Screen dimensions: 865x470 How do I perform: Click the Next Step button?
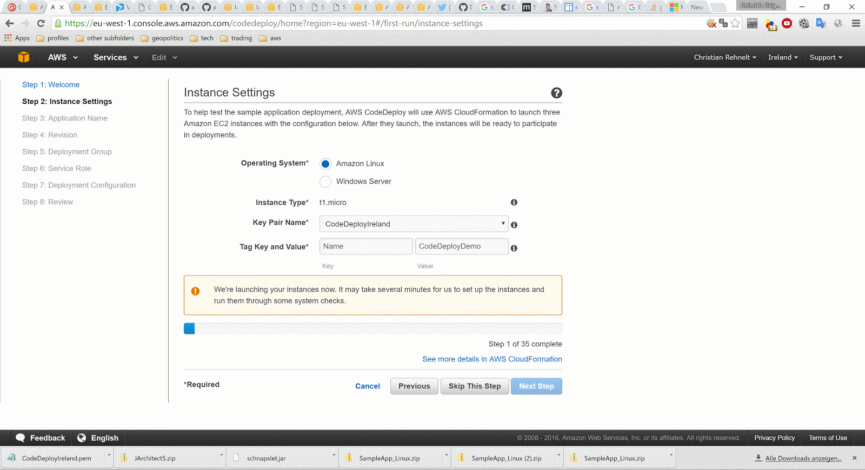[x=536, y=386]
